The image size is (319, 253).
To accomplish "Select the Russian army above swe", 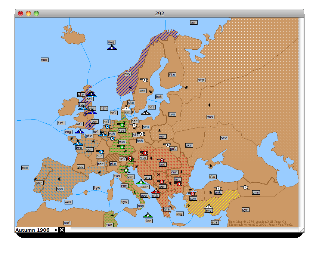I will [145, 80].
